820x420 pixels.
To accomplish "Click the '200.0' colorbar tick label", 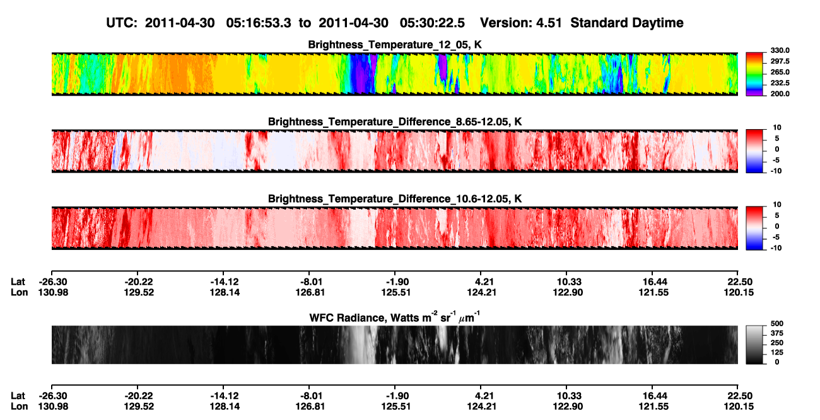I will click(780, 94).
